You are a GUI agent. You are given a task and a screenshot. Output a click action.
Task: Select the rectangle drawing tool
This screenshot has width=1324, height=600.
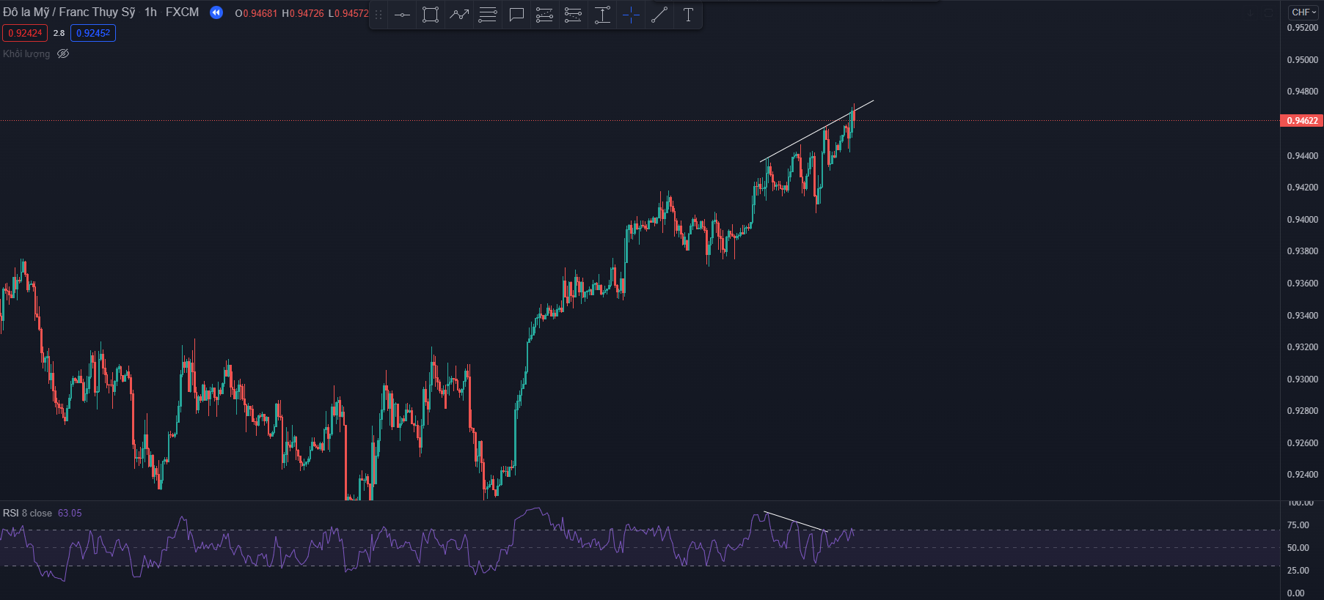coord(431,15)
